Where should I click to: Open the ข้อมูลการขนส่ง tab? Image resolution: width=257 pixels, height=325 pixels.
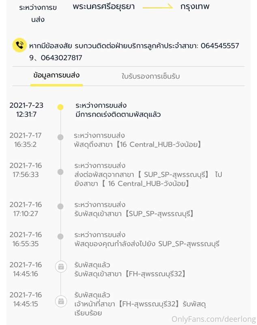pos(56,76)
